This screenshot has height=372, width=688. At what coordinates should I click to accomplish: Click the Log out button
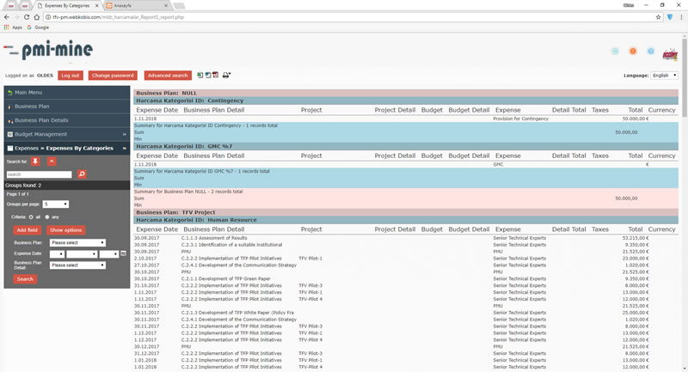[71, 76]
